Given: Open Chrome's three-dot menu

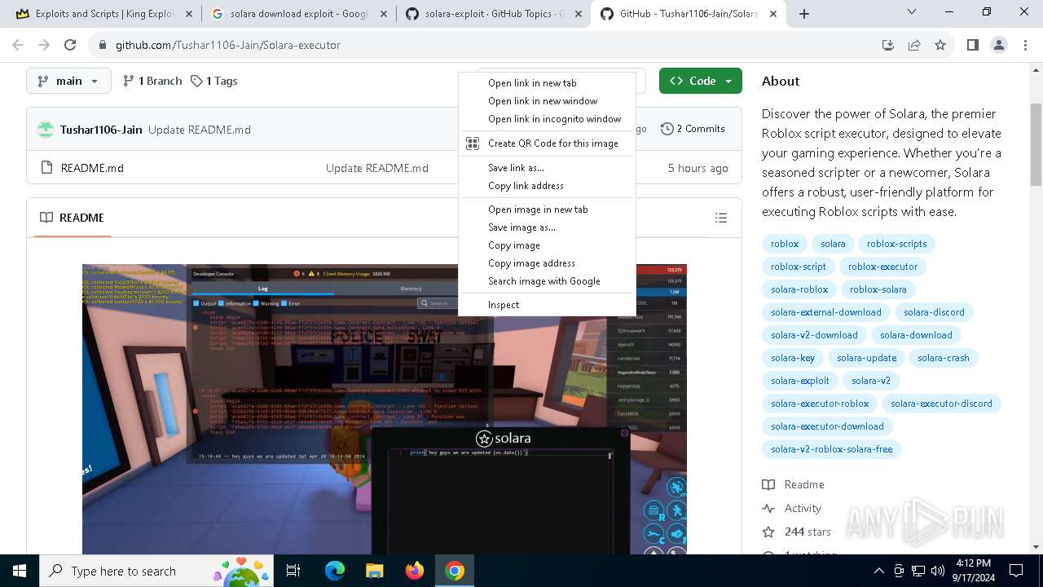Looking at the screenshot, I should [x=1024, y=45].
